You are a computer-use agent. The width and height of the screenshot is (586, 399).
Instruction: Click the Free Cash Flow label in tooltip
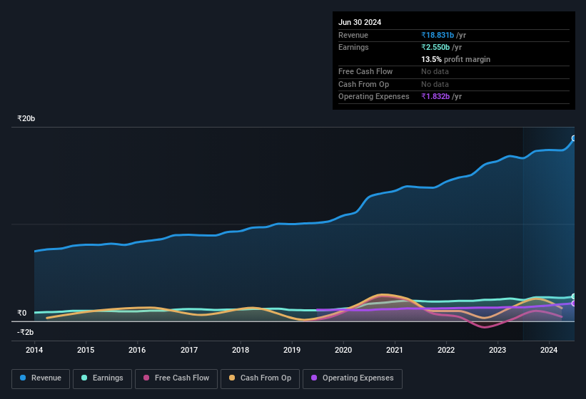point(365,71)
